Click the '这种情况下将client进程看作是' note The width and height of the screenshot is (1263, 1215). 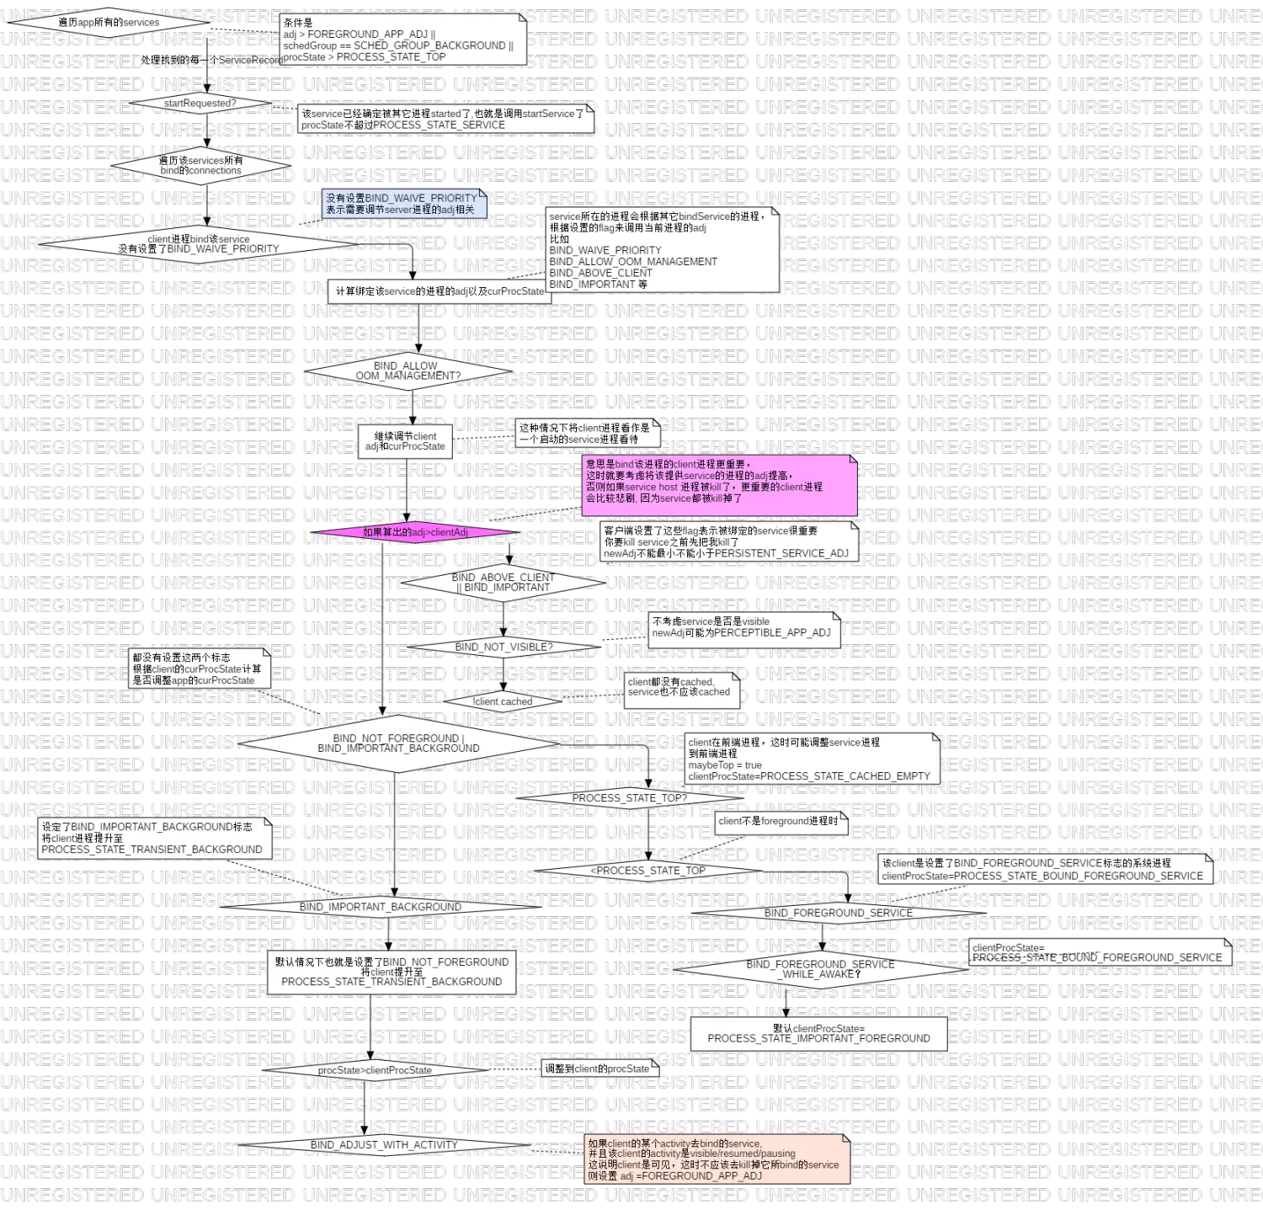point(588,434)
